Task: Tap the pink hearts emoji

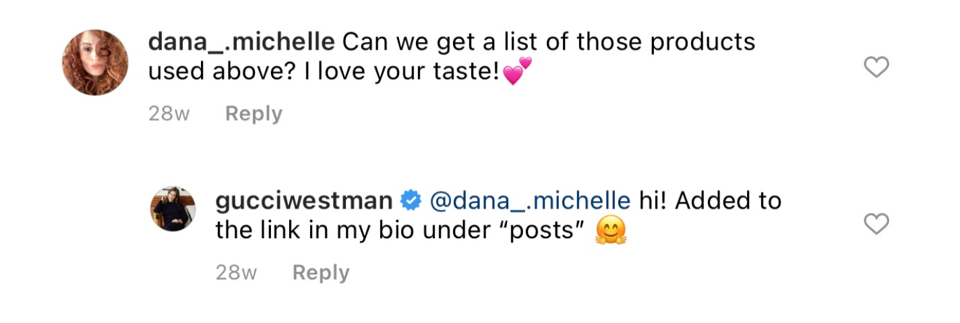Action: (518, 71)
